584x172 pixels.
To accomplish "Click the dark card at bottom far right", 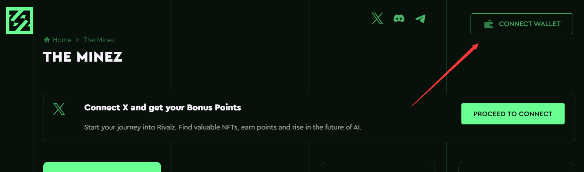I will (516, 167).
